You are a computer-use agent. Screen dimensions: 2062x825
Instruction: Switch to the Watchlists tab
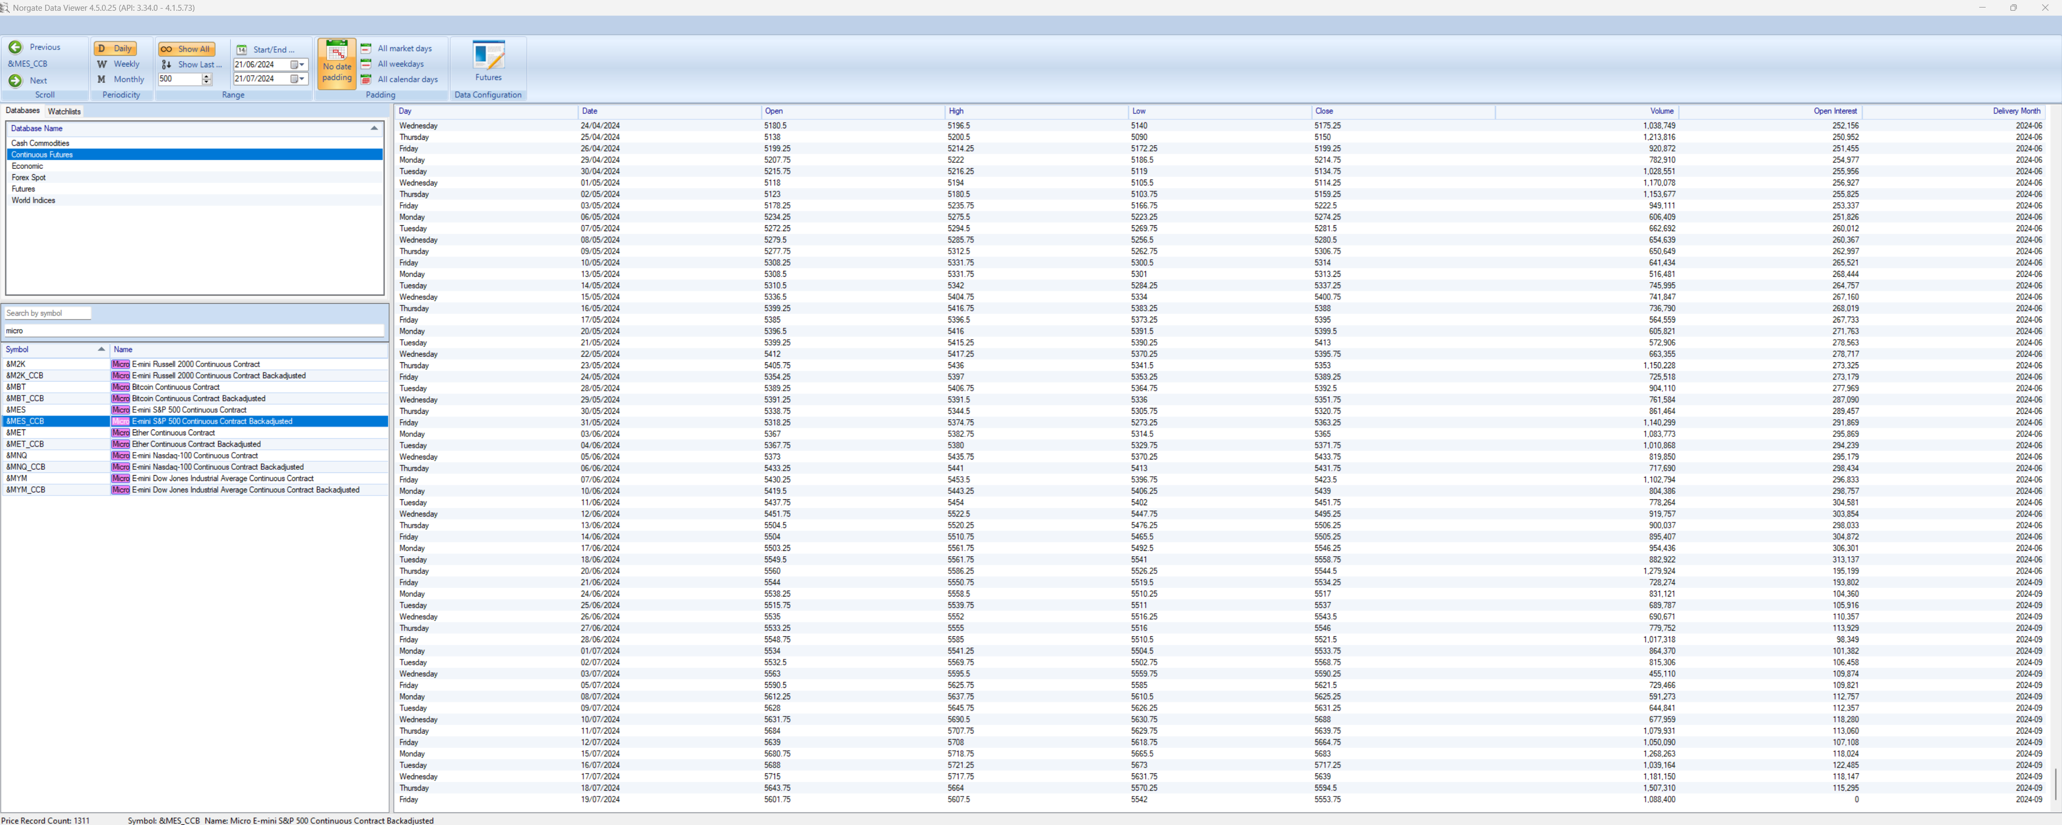[x=64, y=111]
